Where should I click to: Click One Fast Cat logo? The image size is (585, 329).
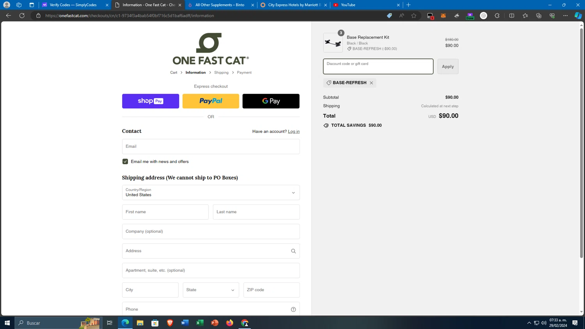(x=211, y=49)
